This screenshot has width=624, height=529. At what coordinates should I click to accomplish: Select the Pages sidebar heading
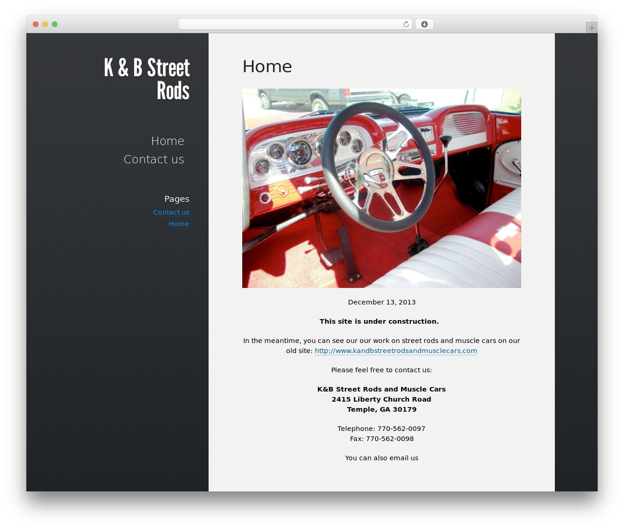point(176,199)
